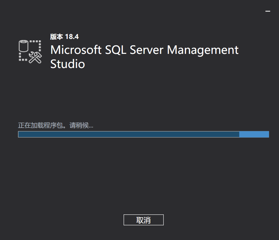Minimize the installer window
This screenshot has width=279, height=240.
(x=267, y=11)
